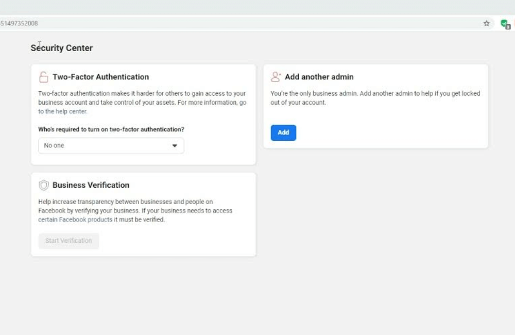Screen dimensions: 515x335
Task: Click the two-factor requirement question label
Action: point(111,129)
